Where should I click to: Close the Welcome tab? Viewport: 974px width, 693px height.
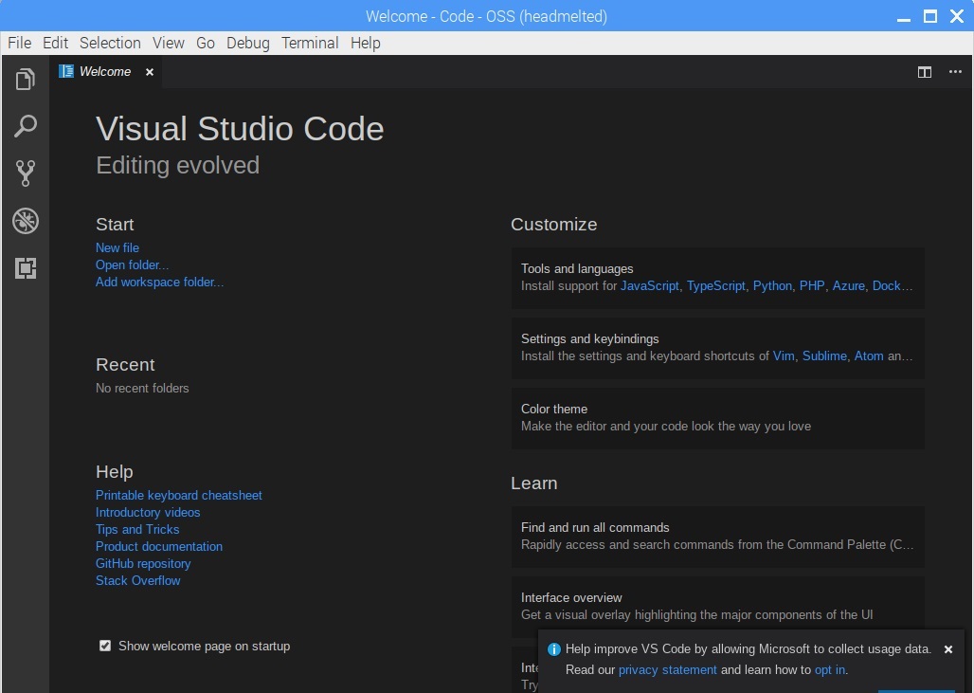(150, 72)
